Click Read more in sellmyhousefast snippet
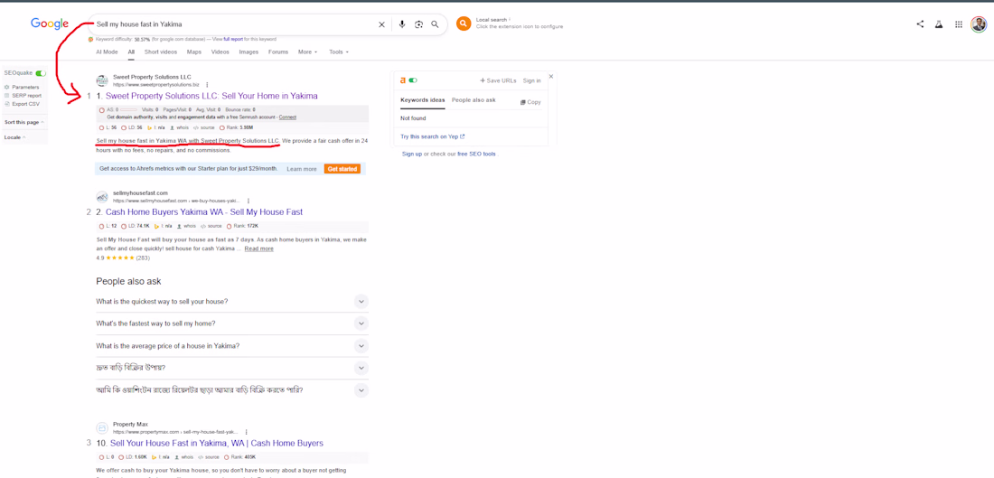The height and width of the screenshot is (478, 994). tap(258, 248)
